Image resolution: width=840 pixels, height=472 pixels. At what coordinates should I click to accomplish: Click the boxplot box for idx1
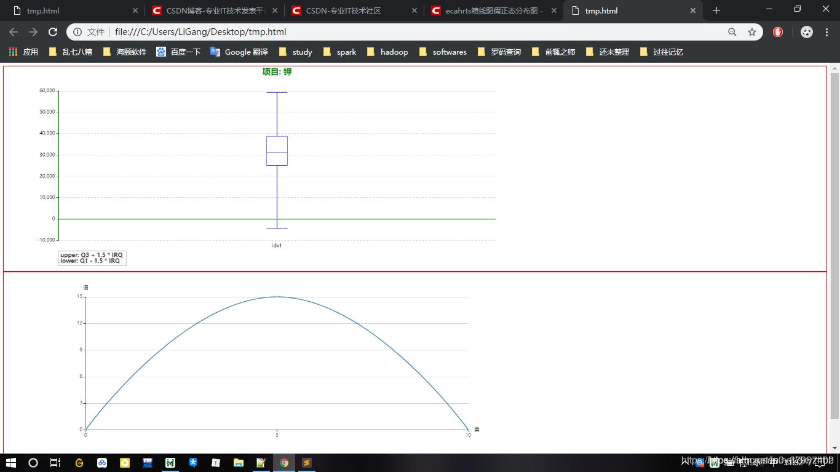point(277,151)
